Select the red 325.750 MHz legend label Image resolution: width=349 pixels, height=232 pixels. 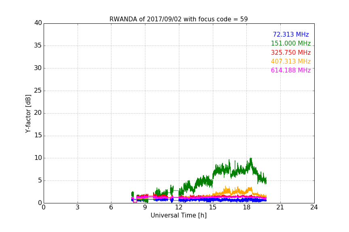[291, 53]
